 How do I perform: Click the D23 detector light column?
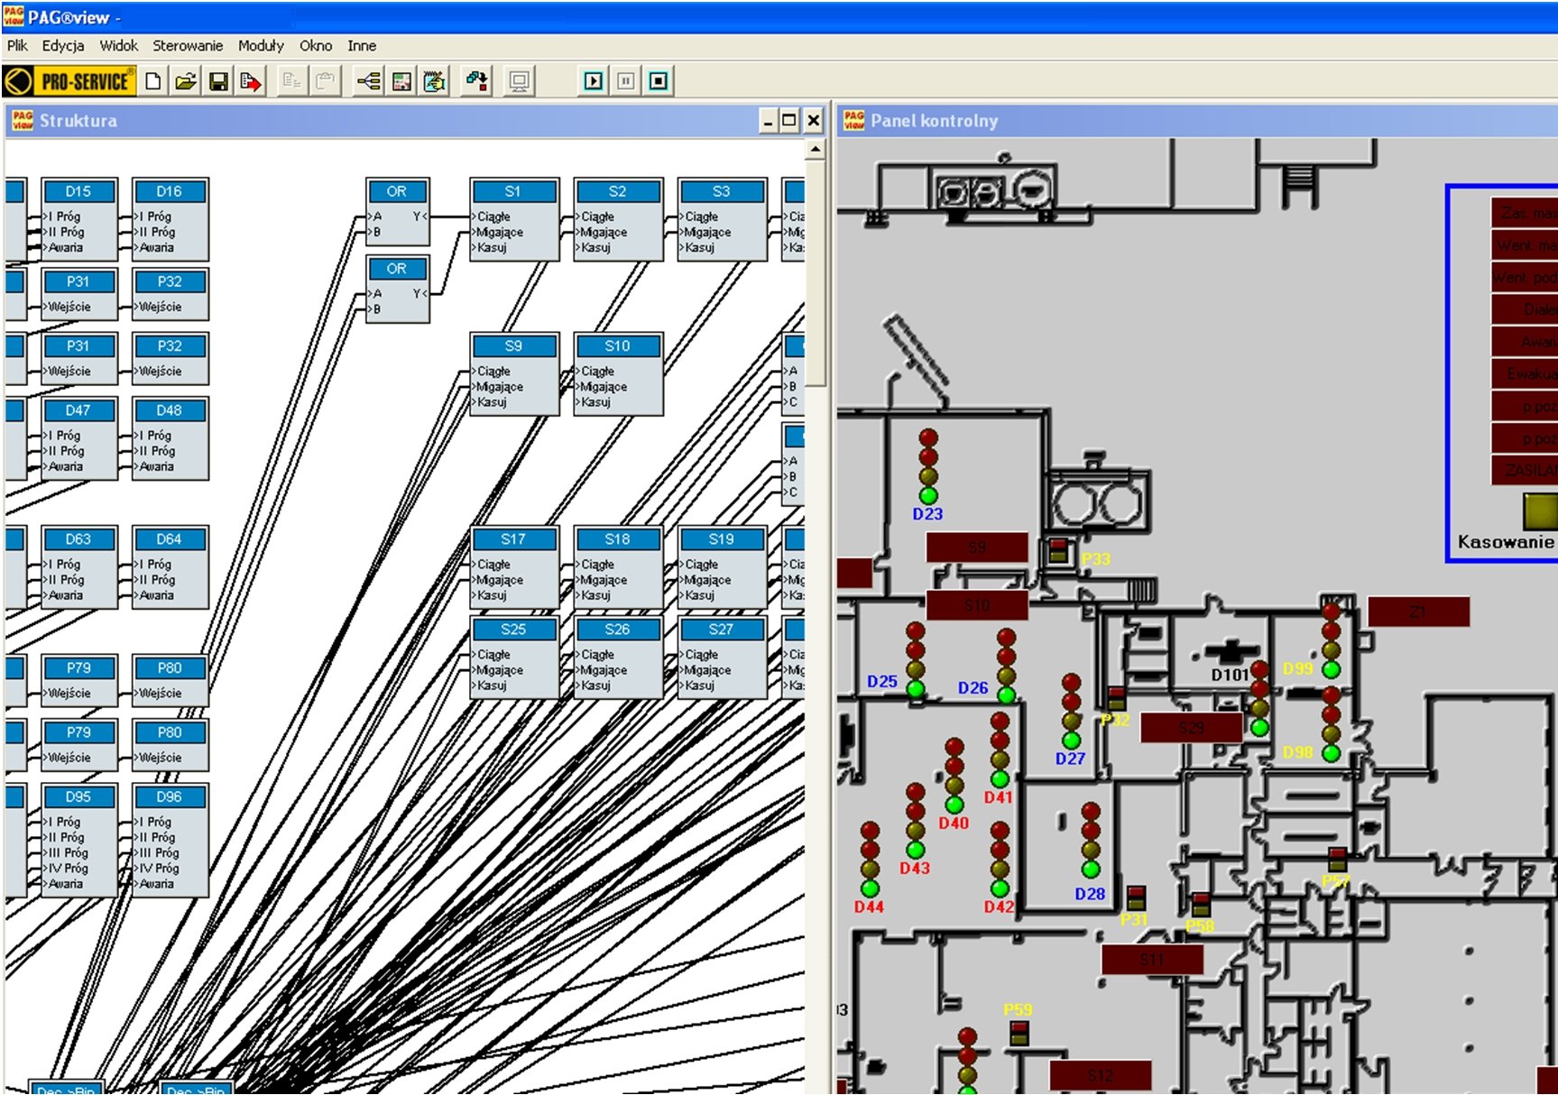point(928,466)
